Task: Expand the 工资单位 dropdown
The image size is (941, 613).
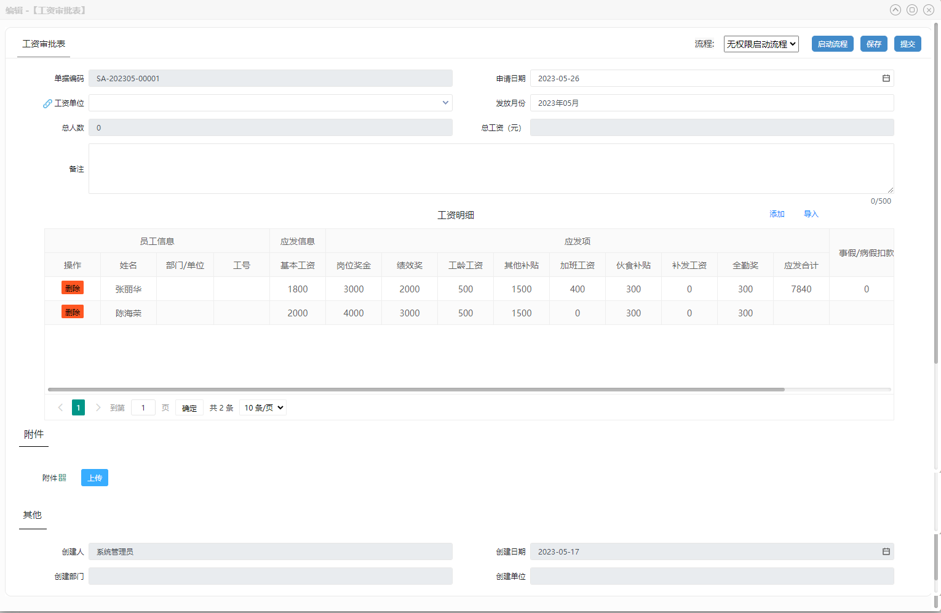Action: tap(445, 103)
